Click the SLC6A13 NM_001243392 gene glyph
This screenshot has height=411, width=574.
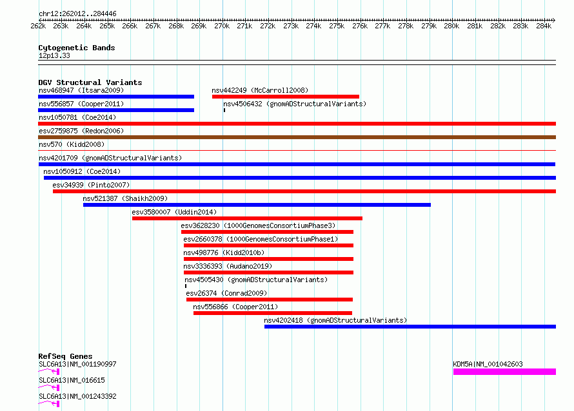(x=48, y=404)
